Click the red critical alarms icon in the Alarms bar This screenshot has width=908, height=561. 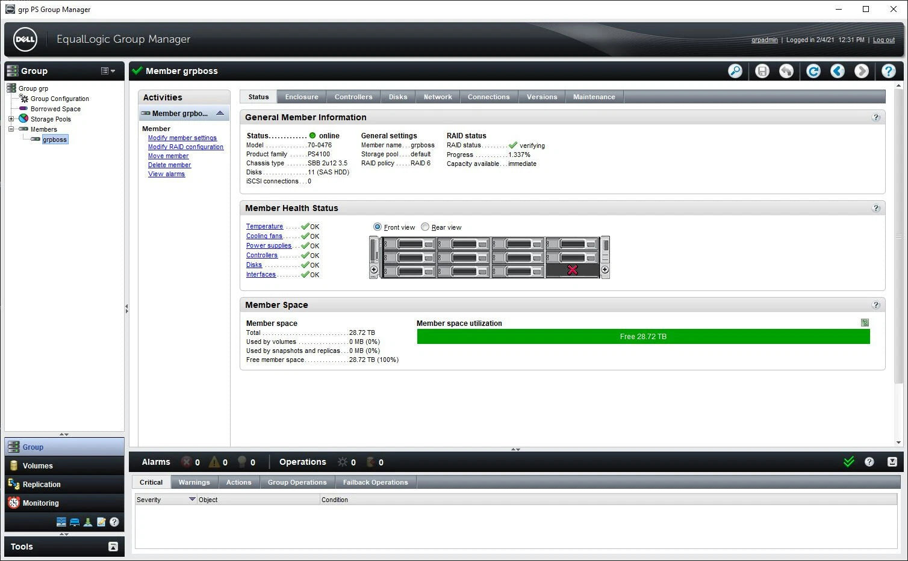click(x=187, y=462)
